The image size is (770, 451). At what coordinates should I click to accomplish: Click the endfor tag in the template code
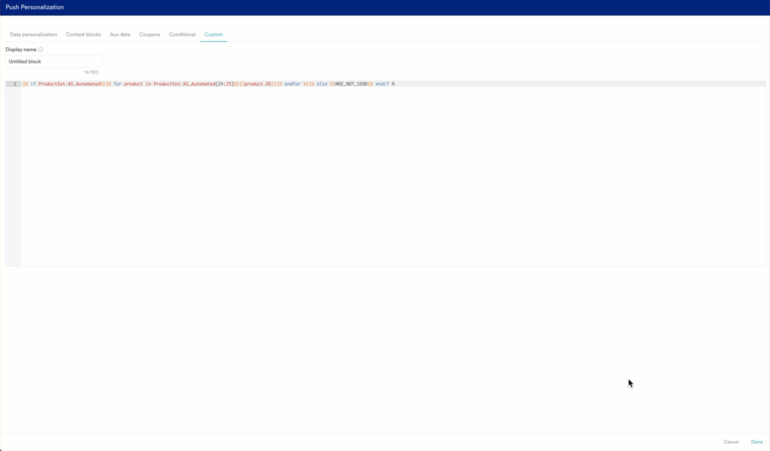click(294, 84)
